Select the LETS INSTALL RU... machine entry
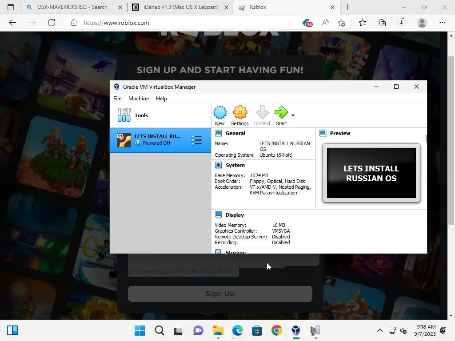The height and width of the screenshot is (341, 455). (160, 140)
